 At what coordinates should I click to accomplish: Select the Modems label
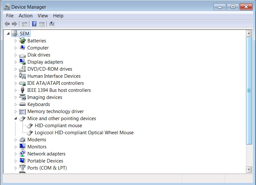coord(37,140)
